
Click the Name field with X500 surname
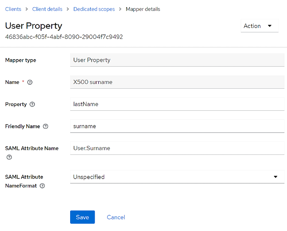tap(177, 82)
